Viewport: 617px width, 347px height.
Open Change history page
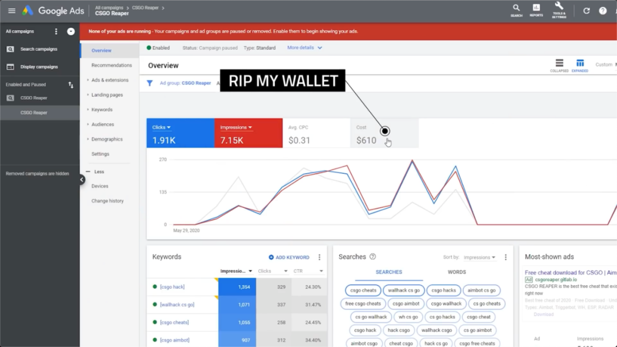(x=107, y=201)
